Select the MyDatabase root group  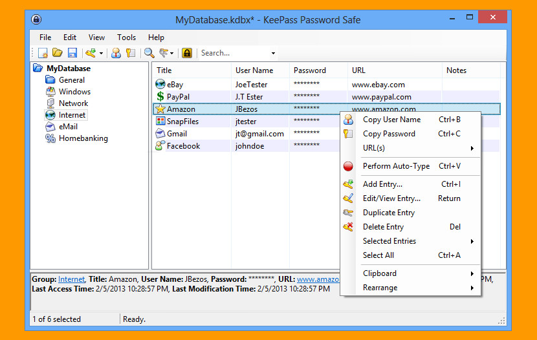point(69,69)
